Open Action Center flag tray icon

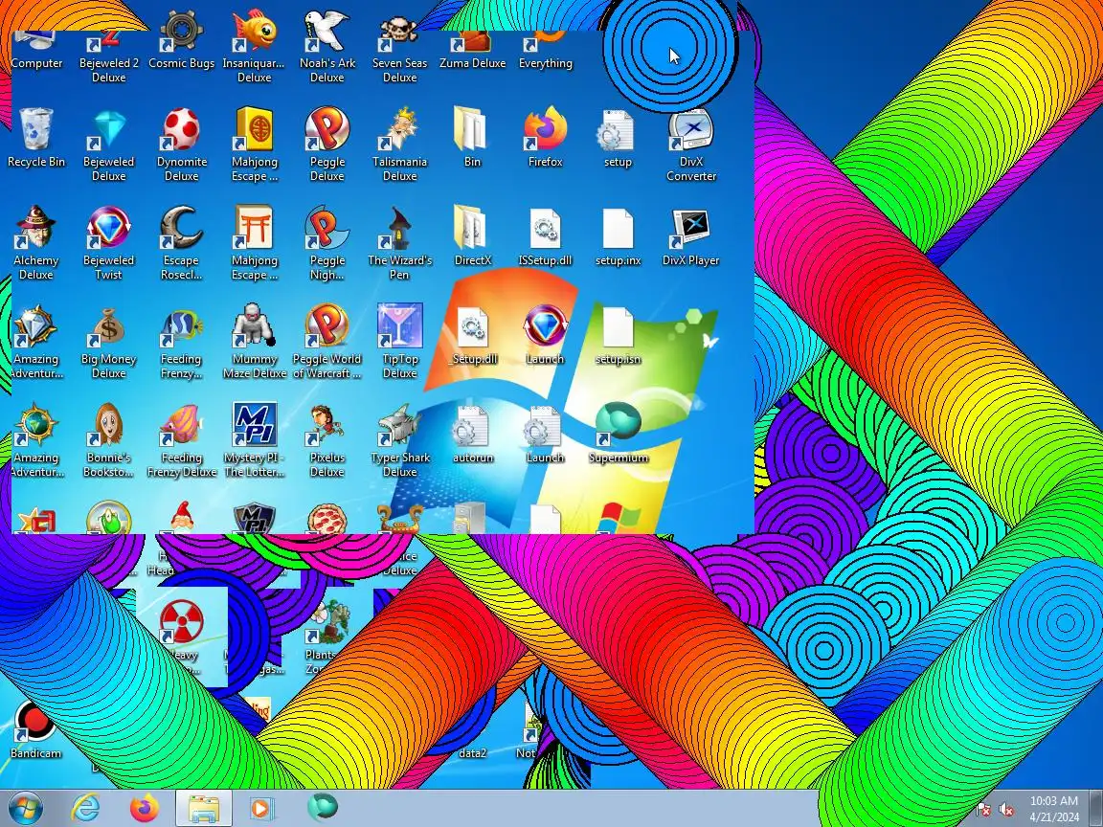983,810
